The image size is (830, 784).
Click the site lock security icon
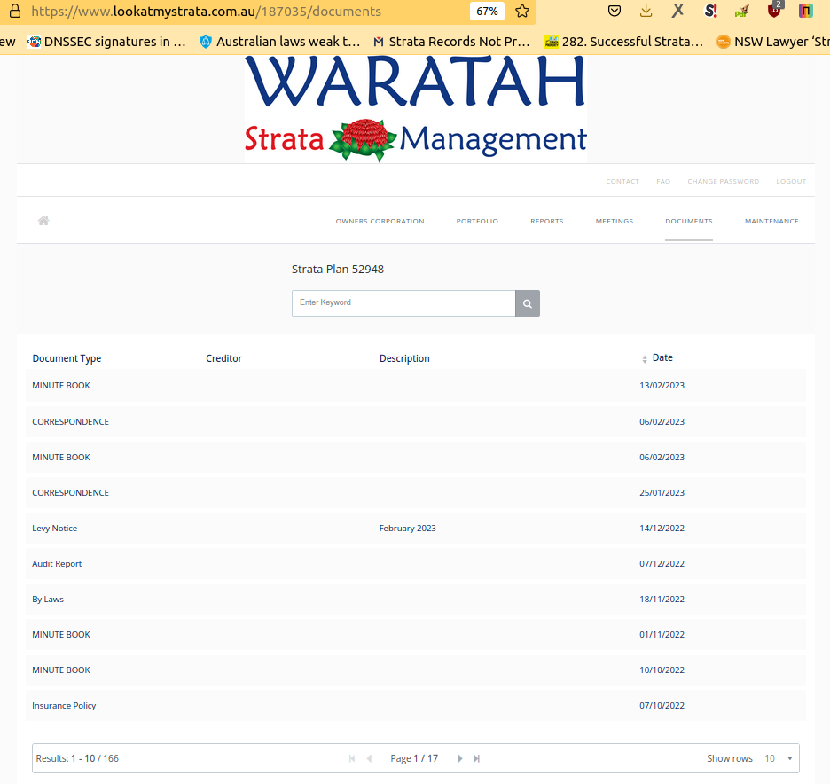15,12
